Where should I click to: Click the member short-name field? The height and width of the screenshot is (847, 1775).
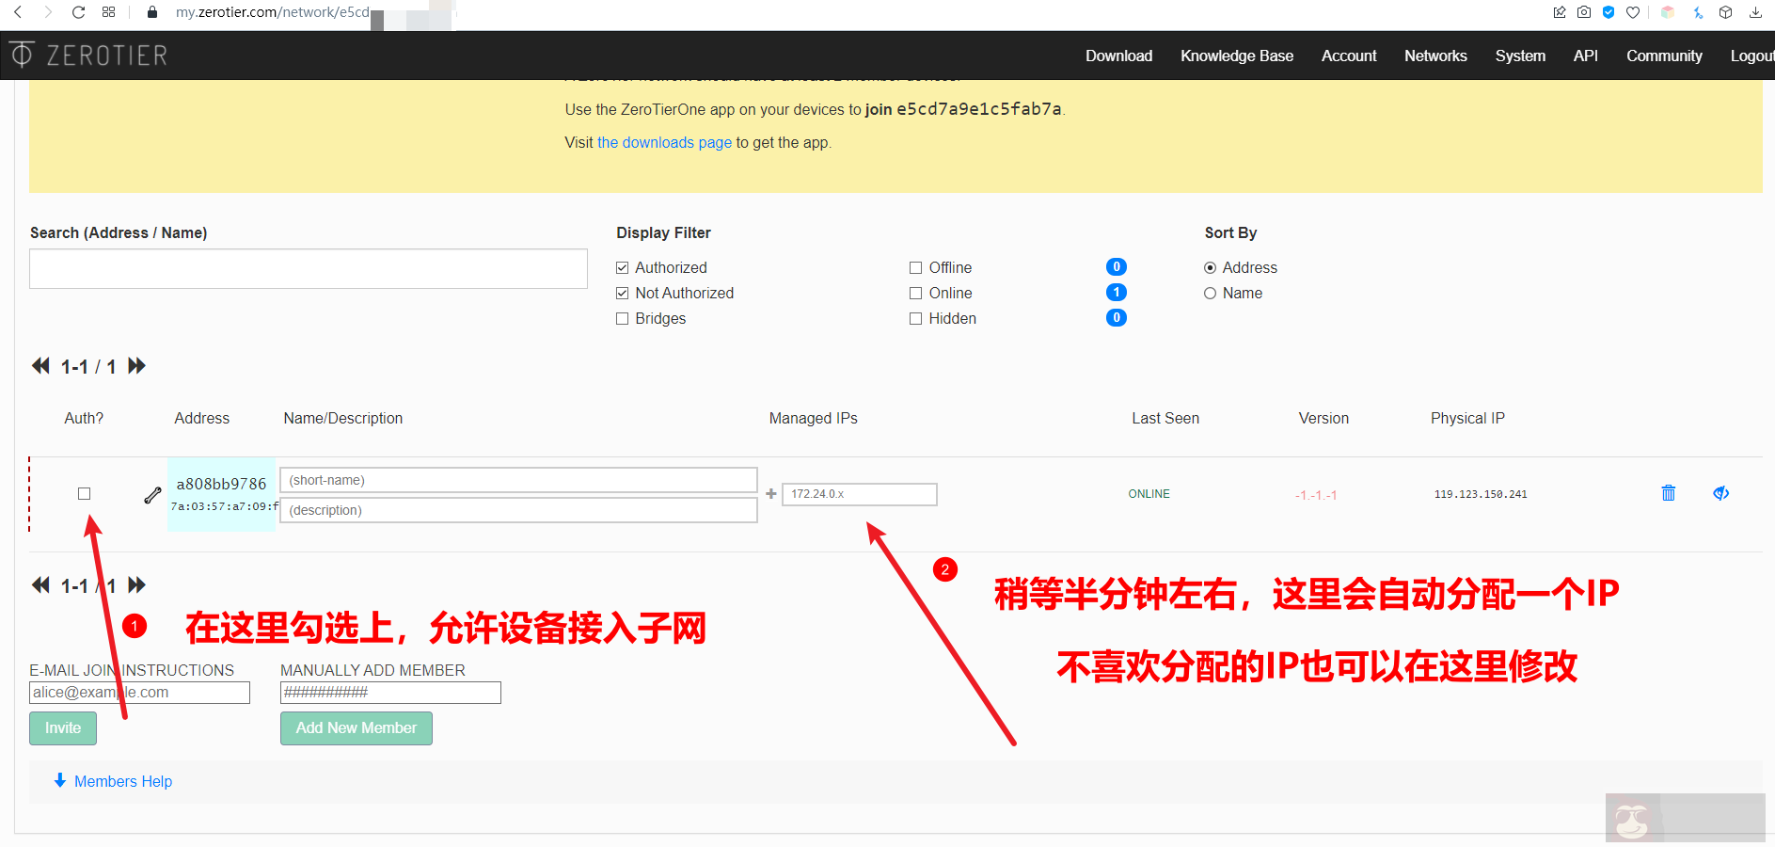click(518, 480)
